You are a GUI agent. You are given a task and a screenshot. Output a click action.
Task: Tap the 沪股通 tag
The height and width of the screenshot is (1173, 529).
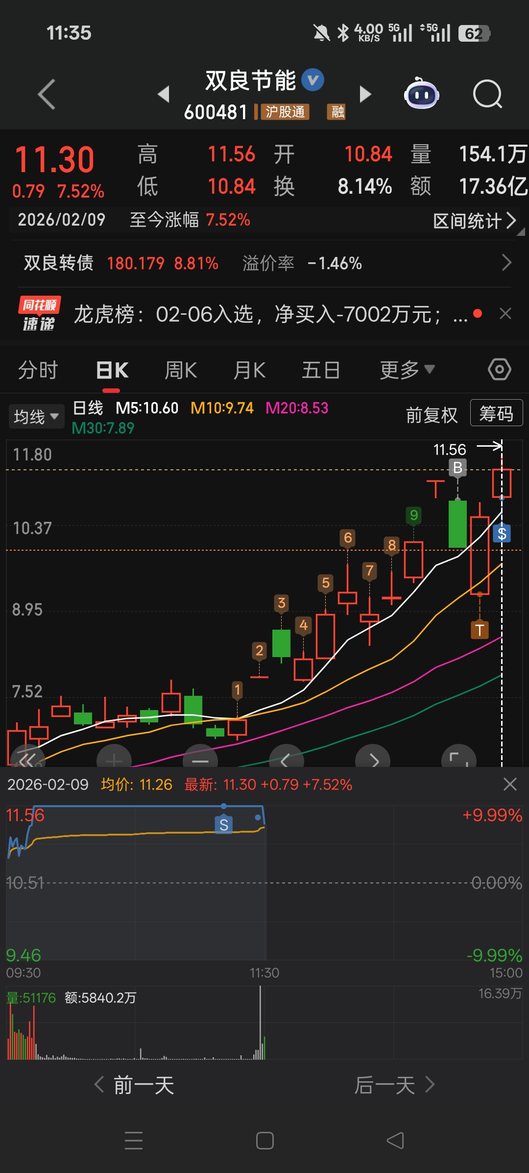click(285, 112)
